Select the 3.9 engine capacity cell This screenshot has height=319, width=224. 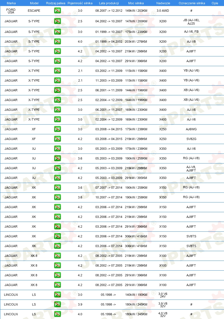pyautogui.click(x=80, y=304)
